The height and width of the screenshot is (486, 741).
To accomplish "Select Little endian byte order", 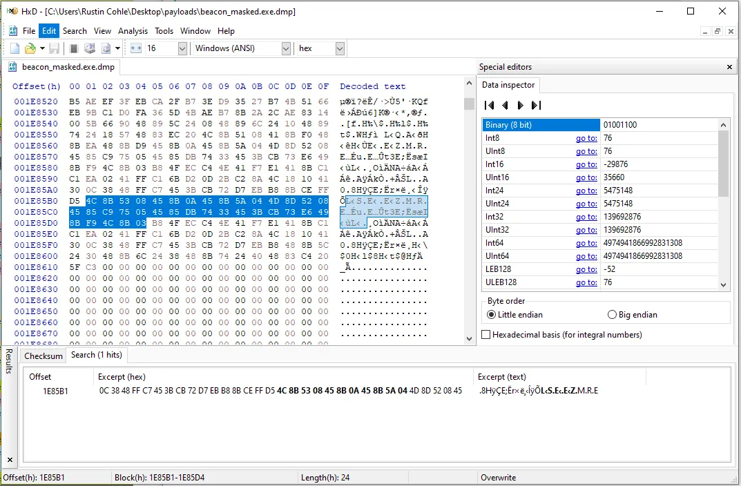I will [492, 315].
